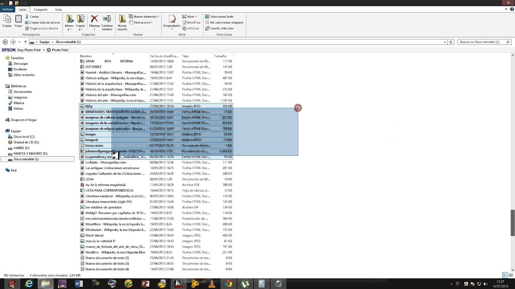The width and height of the screenshot is (515, 289).
Task: Open Word from the taskbar
Action: coord(79,284)
